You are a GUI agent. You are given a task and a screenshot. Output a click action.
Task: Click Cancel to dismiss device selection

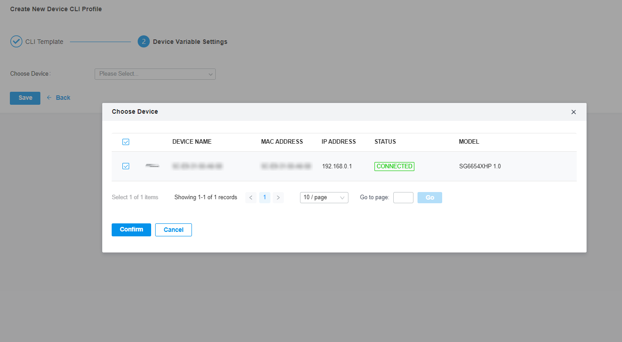coord(173,230)
